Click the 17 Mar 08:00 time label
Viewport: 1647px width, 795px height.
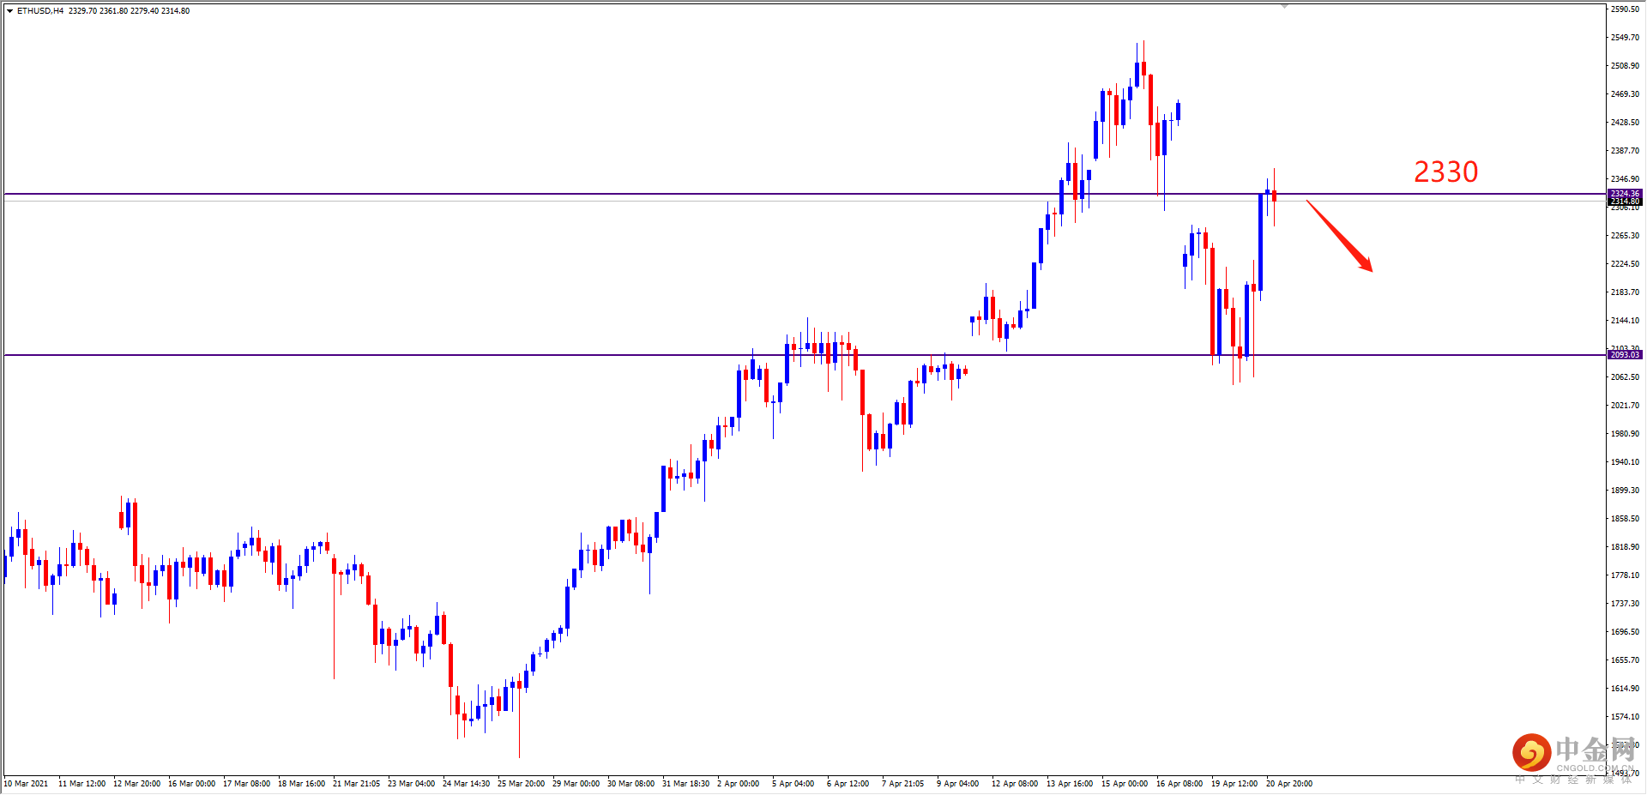[246, 784]
